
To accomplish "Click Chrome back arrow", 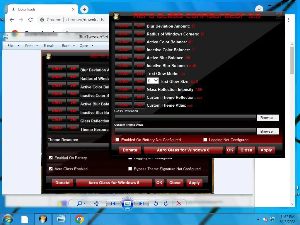I will [12, 20].
